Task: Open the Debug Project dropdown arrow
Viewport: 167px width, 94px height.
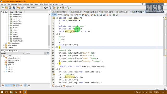Action: (65, 8)
